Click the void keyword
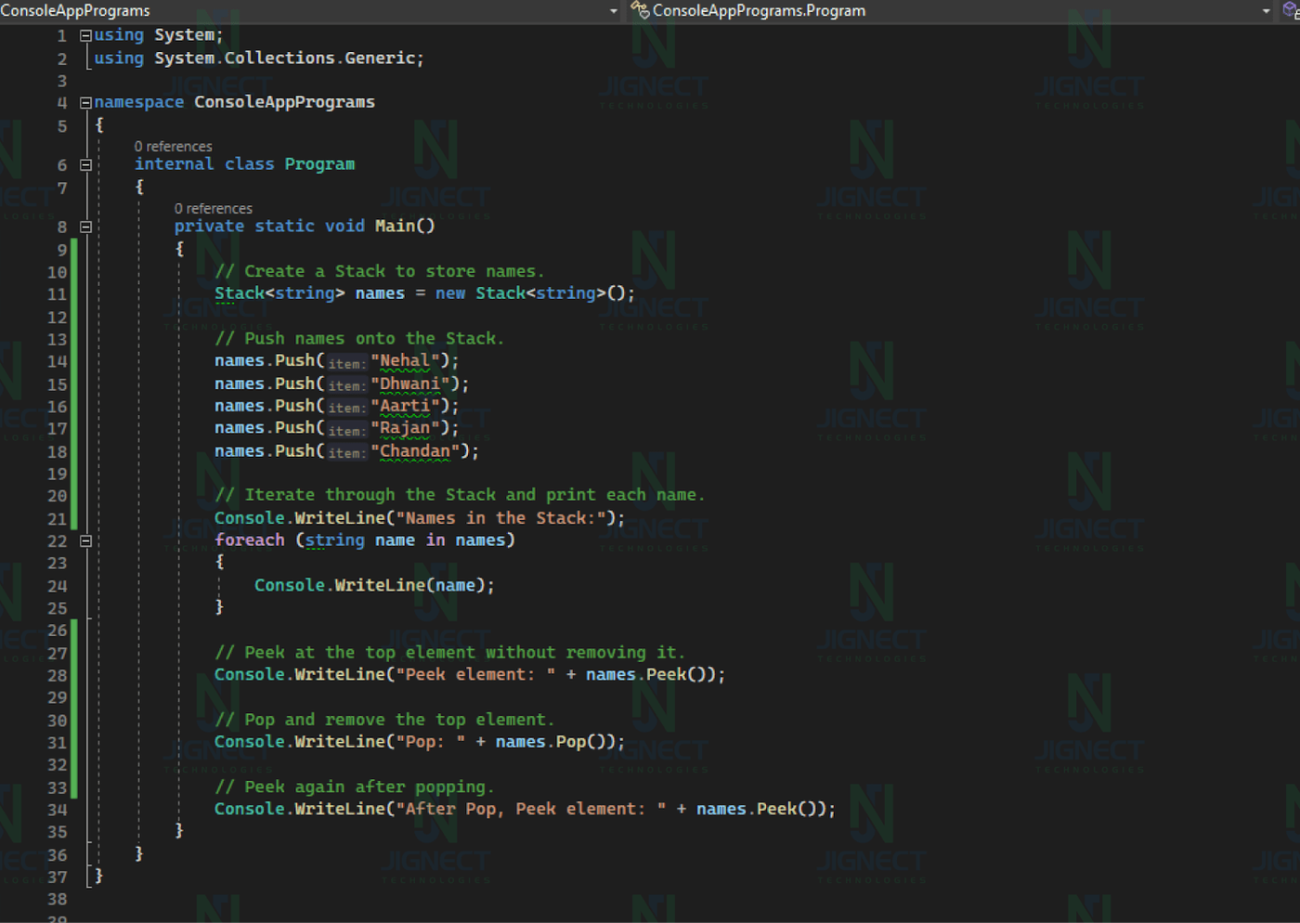The height and width of the screenshot is (923, 1300). point(344,227)
